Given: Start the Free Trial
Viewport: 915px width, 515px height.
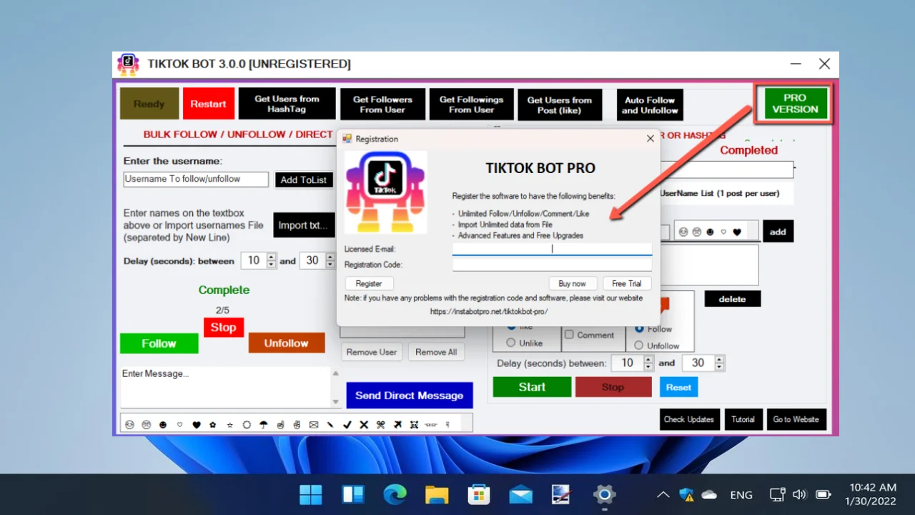Looking at the screenshot, I should tap(627, 283).
